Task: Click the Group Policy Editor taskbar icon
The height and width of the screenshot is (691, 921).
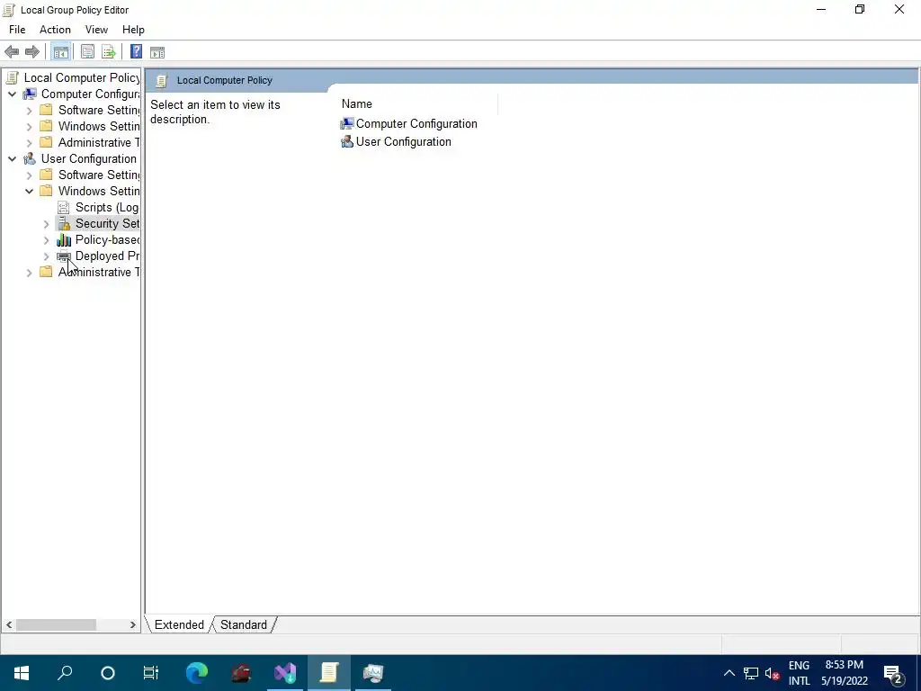Action: (x=329, y=673)
